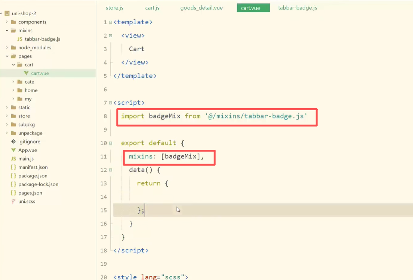Screen dimensions: 413x280
Task: Open App.vue from the file tree
Action: point(27,150)
